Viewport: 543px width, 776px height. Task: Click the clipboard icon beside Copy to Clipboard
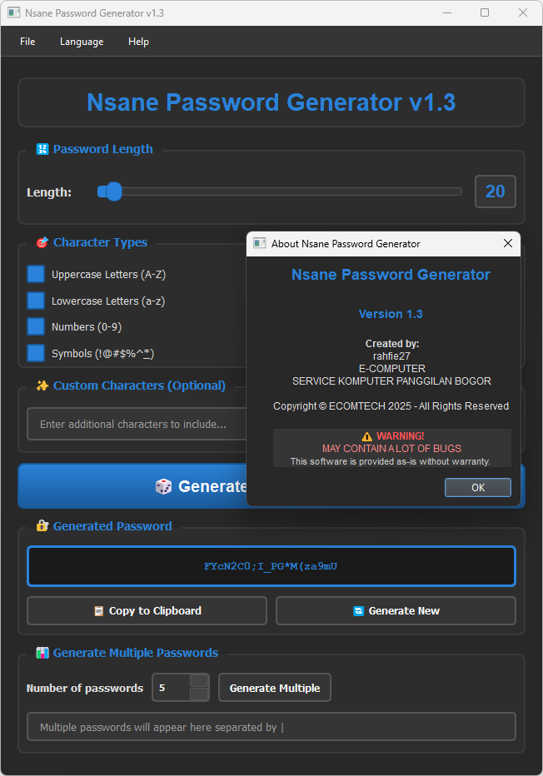(99, 611)
